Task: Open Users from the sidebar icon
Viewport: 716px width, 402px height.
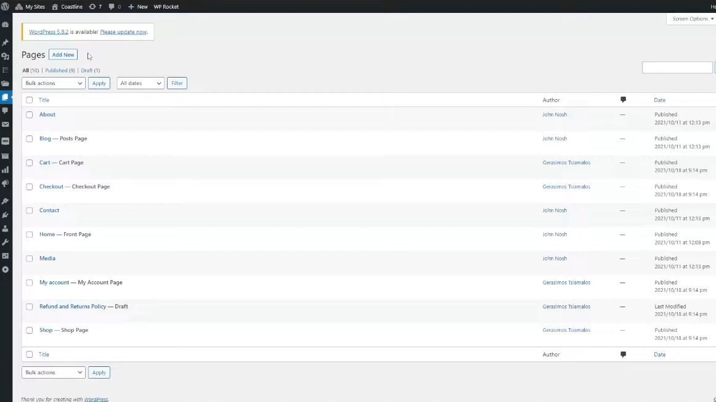Action: coord(6,228)
